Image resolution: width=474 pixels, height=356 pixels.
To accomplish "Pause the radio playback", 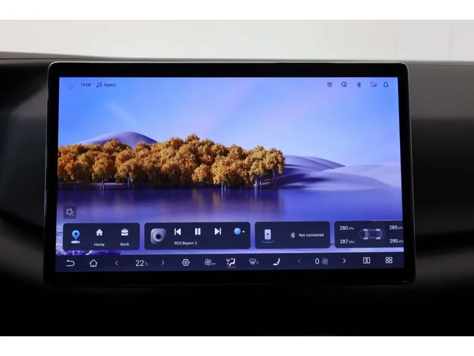I will click(x=198, y=231).
